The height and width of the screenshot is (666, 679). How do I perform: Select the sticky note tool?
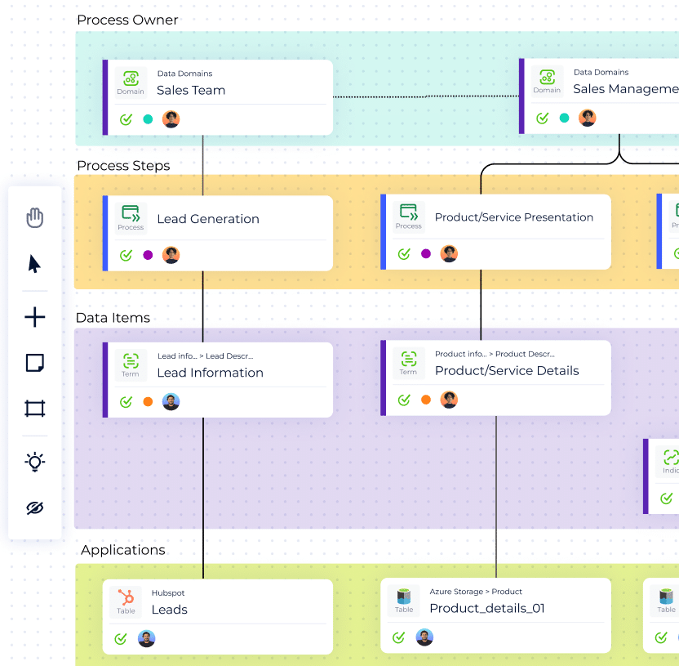(34, 363)
